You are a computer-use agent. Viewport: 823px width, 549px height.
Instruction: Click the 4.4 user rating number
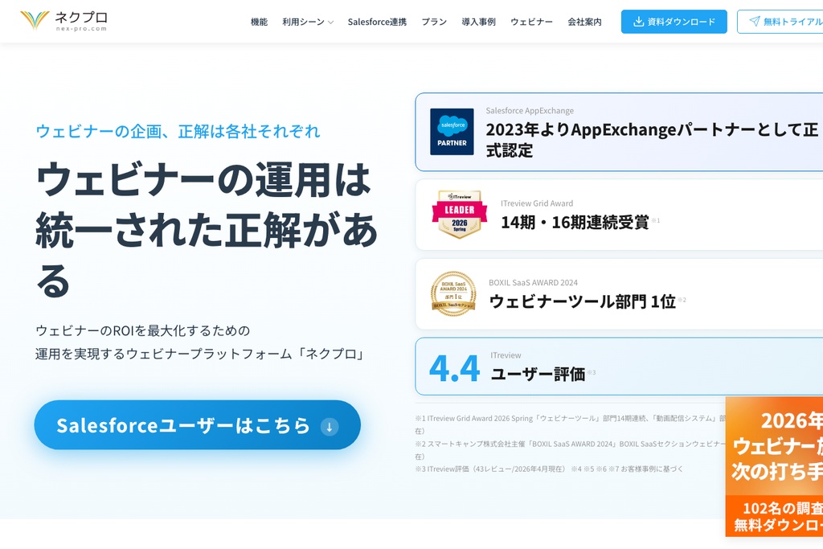[455, 368]
